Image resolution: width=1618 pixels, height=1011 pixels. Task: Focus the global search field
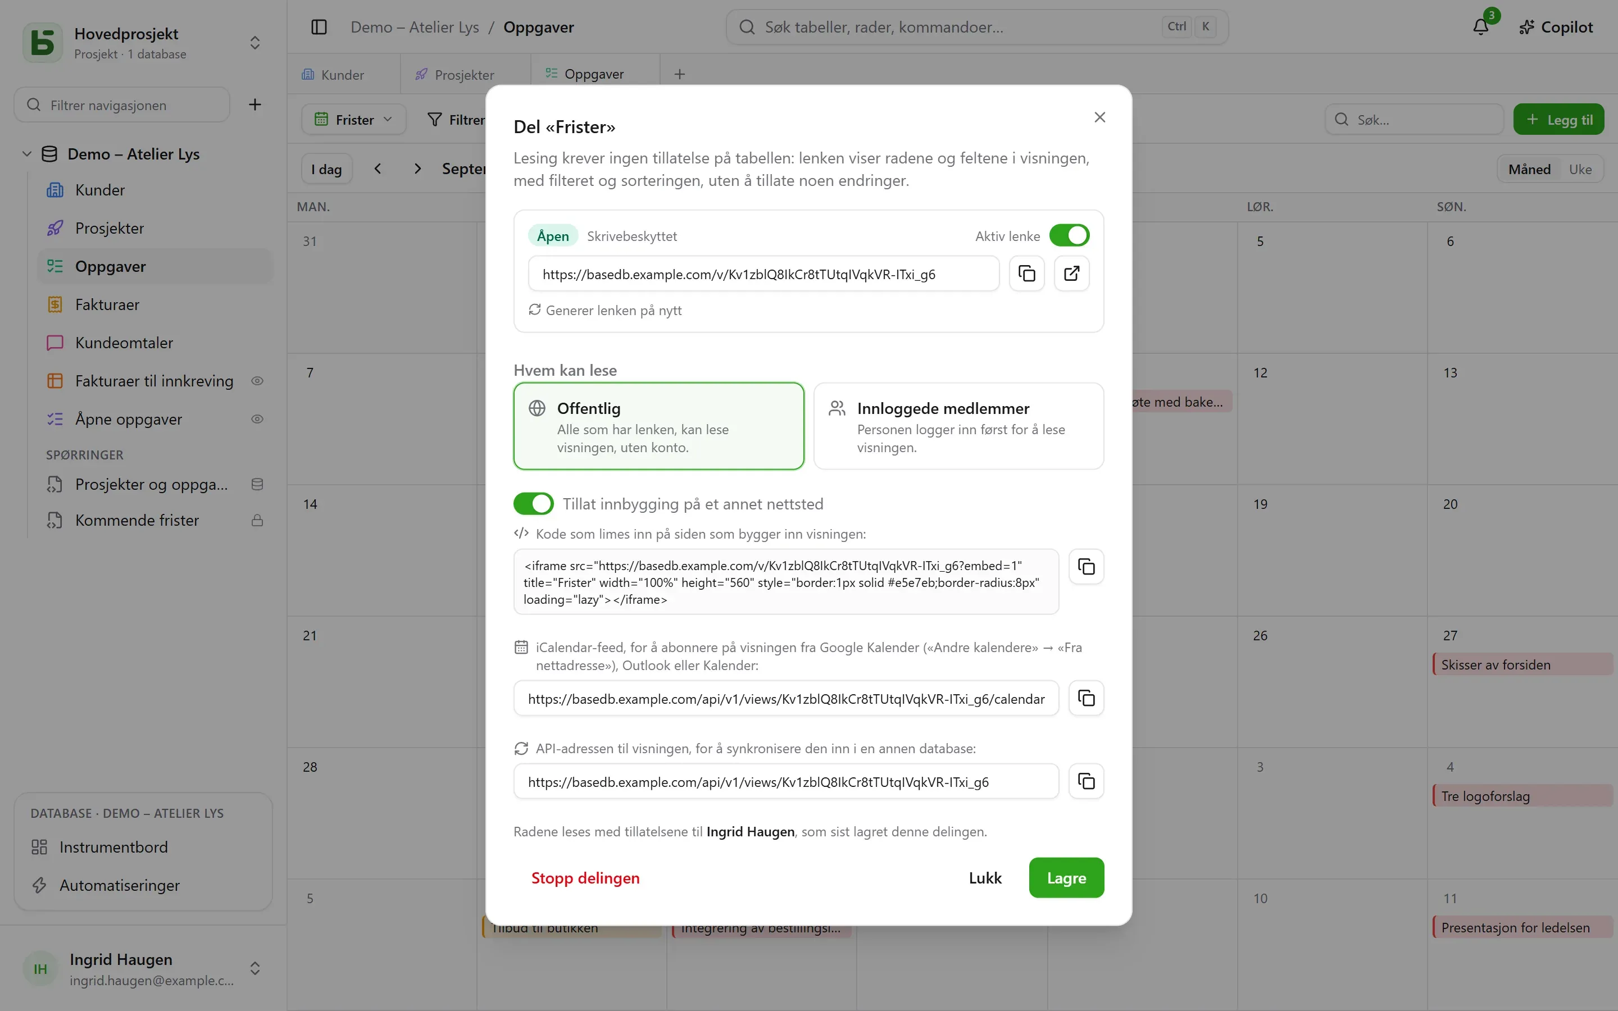[x=977, y=27]
